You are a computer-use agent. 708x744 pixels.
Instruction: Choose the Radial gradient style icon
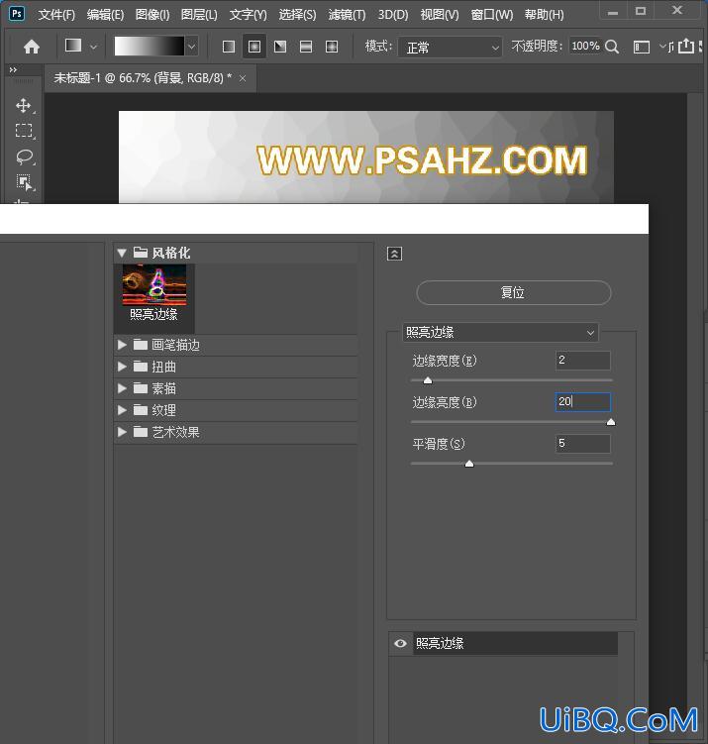tap(254, 47)
